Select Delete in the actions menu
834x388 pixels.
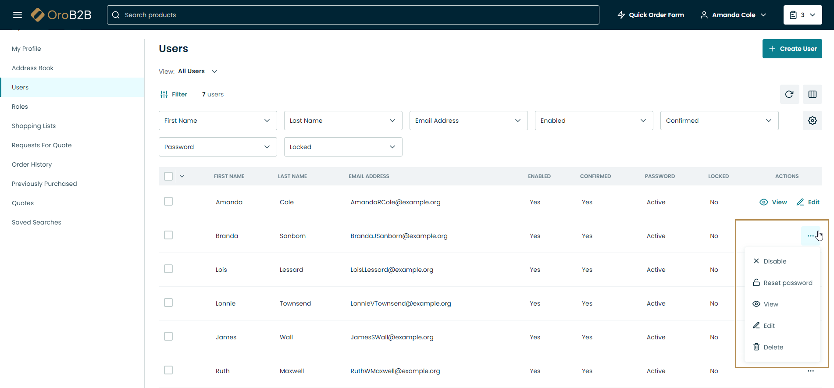[773, 347]
